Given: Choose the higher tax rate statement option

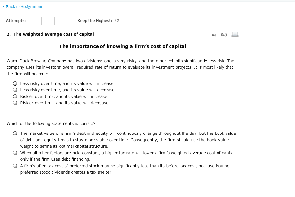Looking at the screenshot, I should pos(15,153).
